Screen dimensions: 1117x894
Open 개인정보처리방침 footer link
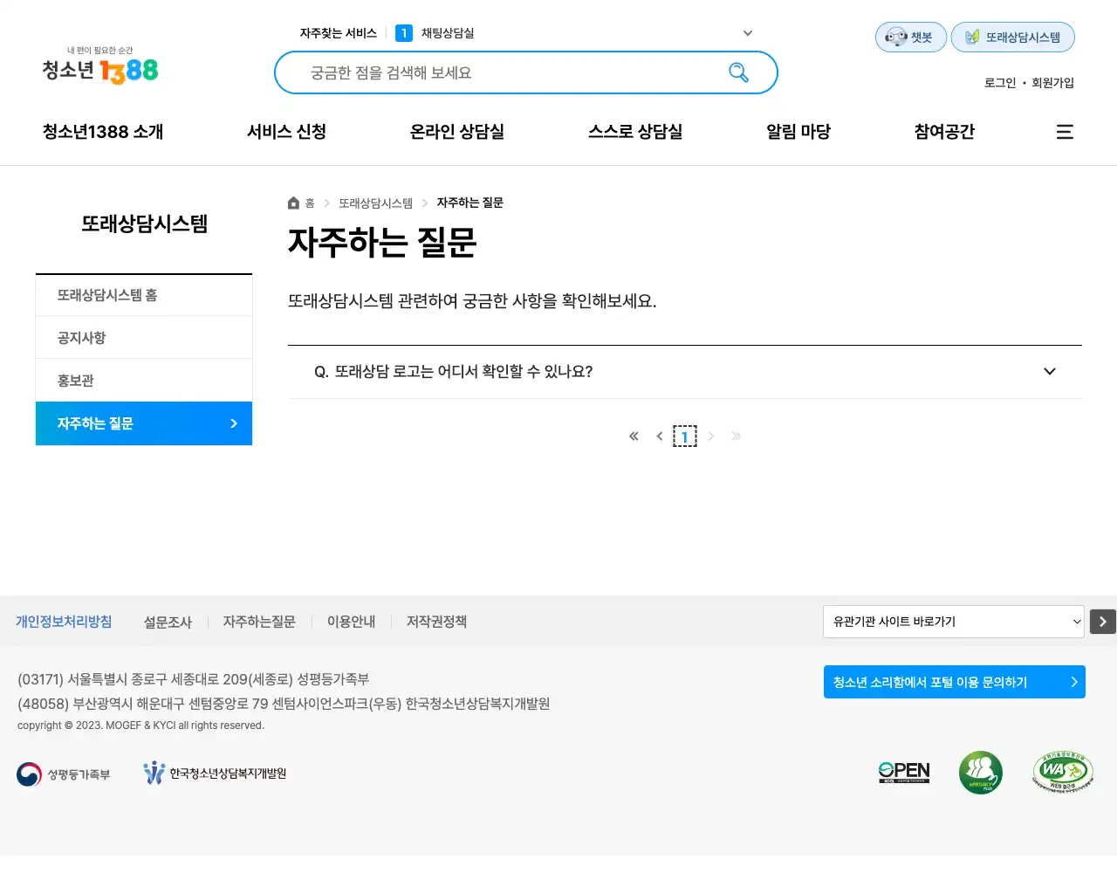(x=64, y=622)
